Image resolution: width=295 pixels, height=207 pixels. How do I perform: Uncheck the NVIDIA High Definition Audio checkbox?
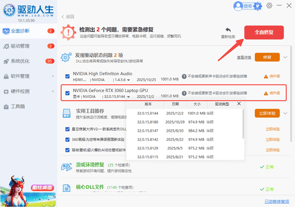coord(67,76)
